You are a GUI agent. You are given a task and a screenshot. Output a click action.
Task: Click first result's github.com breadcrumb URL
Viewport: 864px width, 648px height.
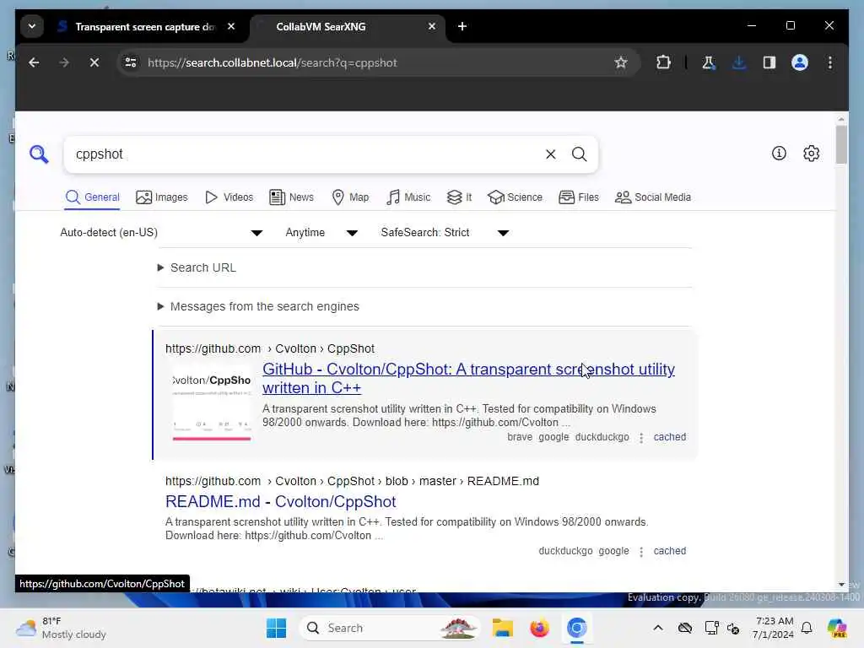click(x=213, y=348)
